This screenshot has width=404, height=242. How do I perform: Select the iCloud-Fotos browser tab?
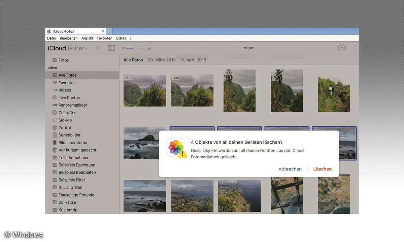pos(76,31)
